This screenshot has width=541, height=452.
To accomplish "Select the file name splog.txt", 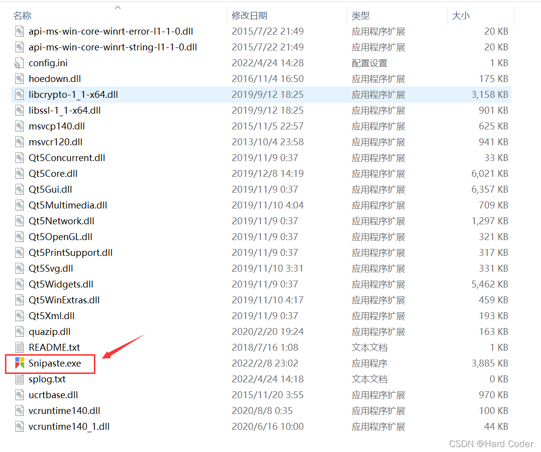I will (x=47, y=379).
